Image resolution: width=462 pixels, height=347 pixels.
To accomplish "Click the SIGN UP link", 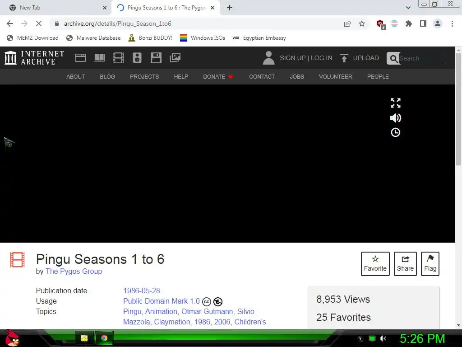I will tap(292, 58).
